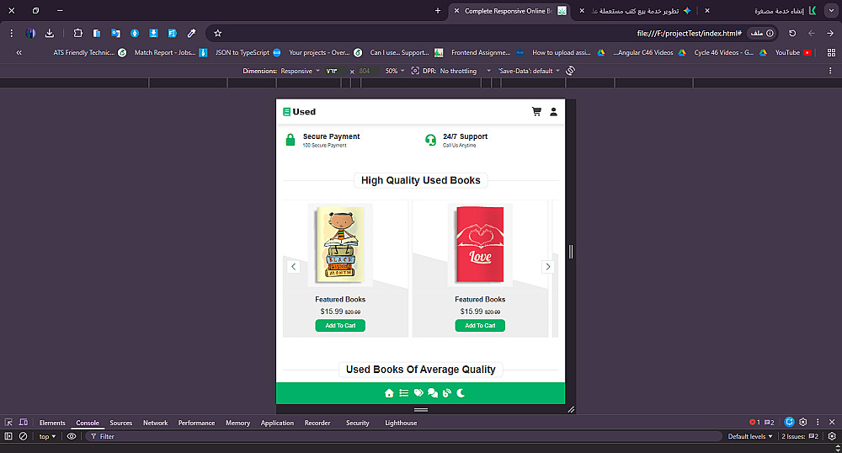The height and width of the screenshot is (453, 842).
Task: Reload the page with the refresh icon
Action: pos(792,34)
